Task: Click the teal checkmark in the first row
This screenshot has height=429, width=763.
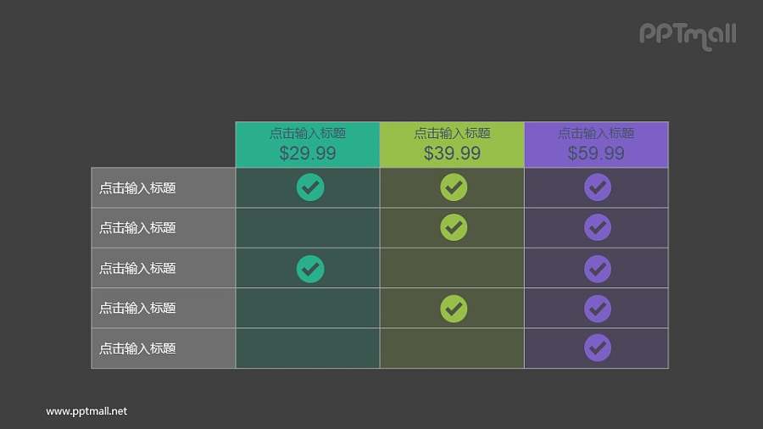Action: click(x=310, y=187)
